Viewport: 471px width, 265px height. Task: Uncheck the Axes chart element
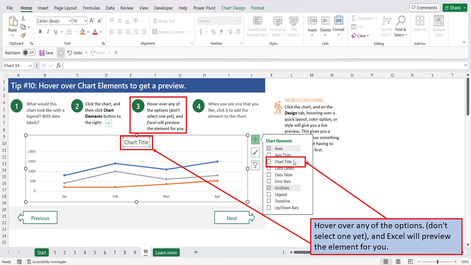268,148
